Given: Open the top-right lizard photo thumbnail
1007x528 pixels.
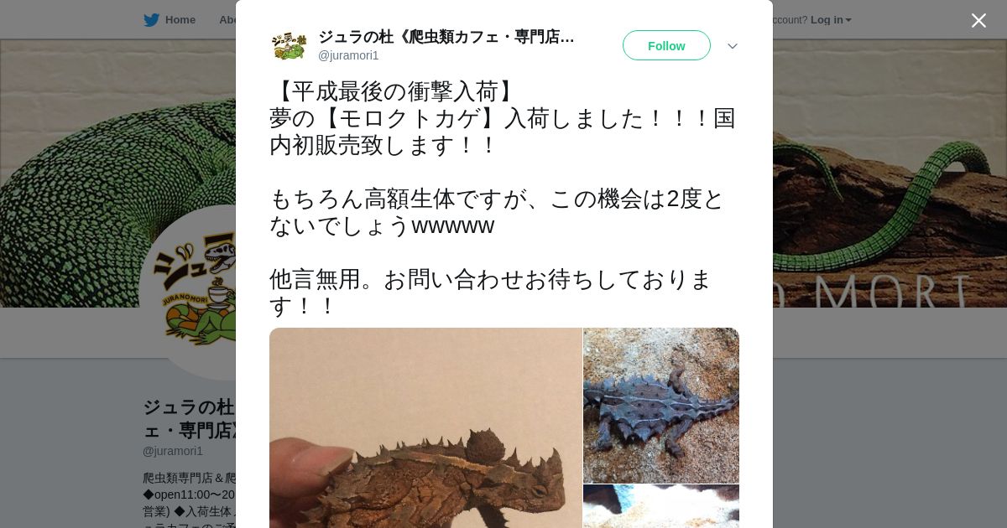Looking at the screenshot, I should 661,405.
